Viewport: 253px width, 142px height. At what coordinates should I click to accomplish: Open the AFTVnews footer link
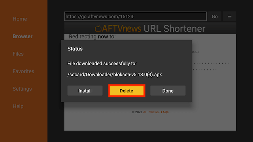click(x=151, y=112)
